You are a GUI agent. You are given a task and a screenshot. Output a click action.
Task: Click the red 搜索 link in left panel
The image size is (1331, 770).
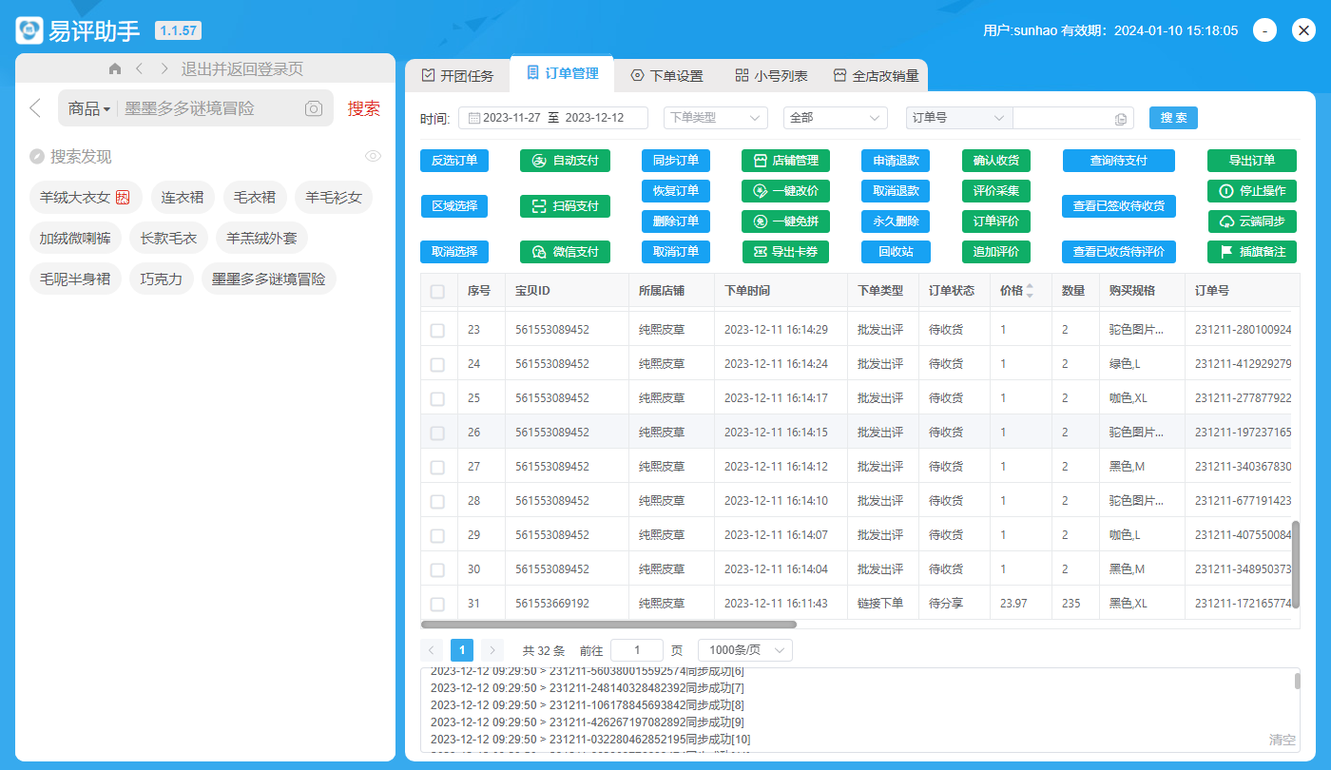[363, 108]
